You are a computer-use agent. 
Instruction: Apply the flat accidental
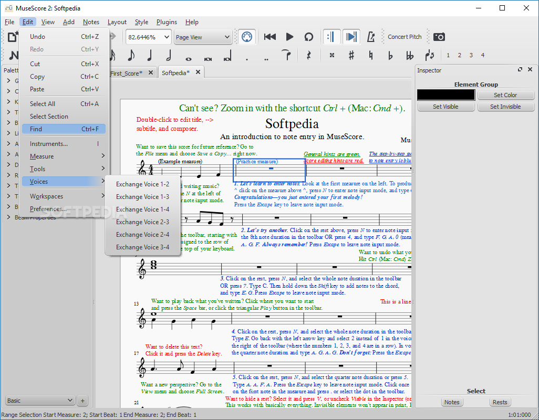[x=390, y=55]
